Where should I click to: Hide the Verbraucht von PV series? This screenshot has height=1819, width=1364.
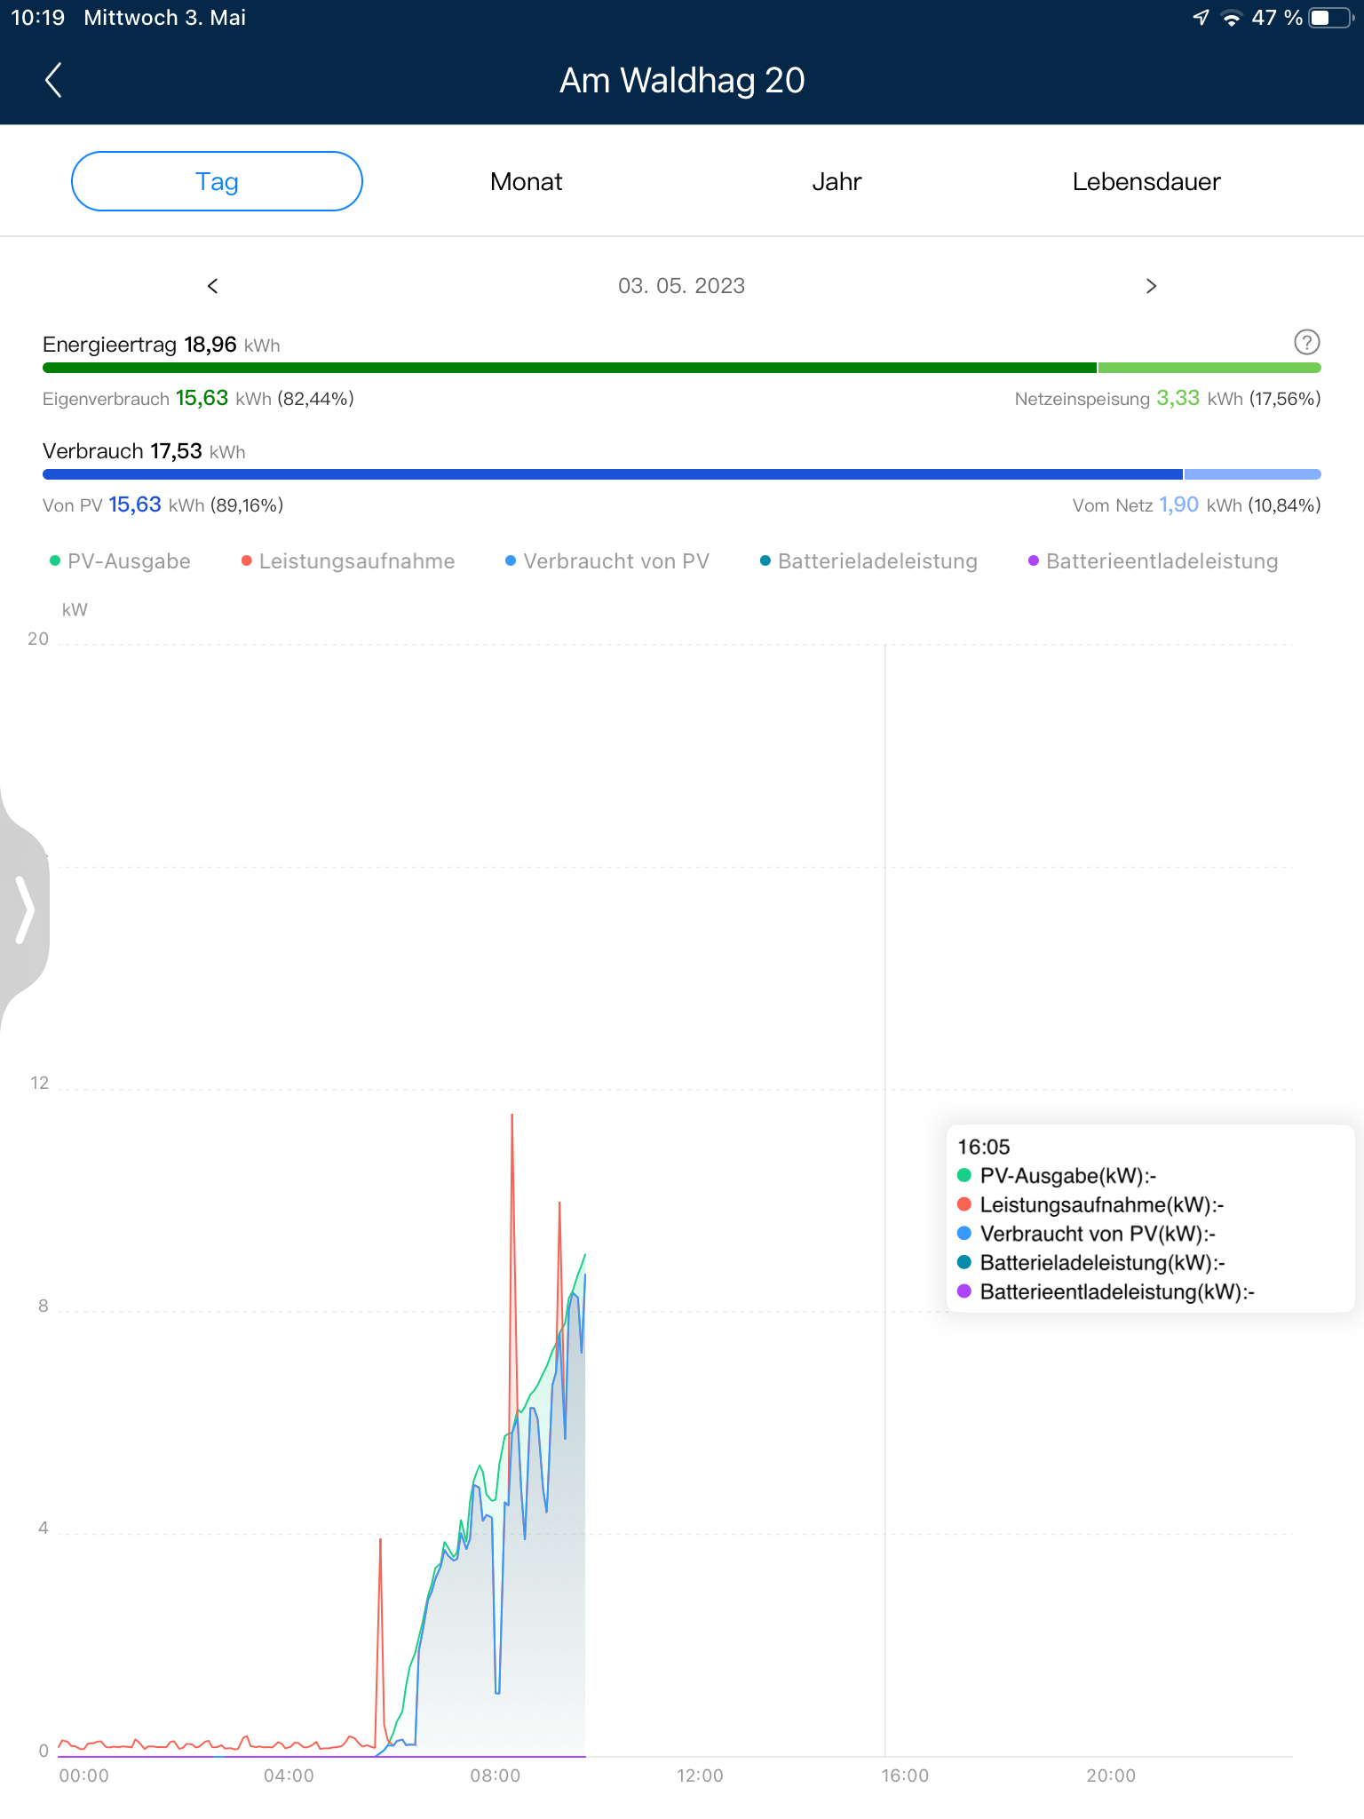(607, 561)
